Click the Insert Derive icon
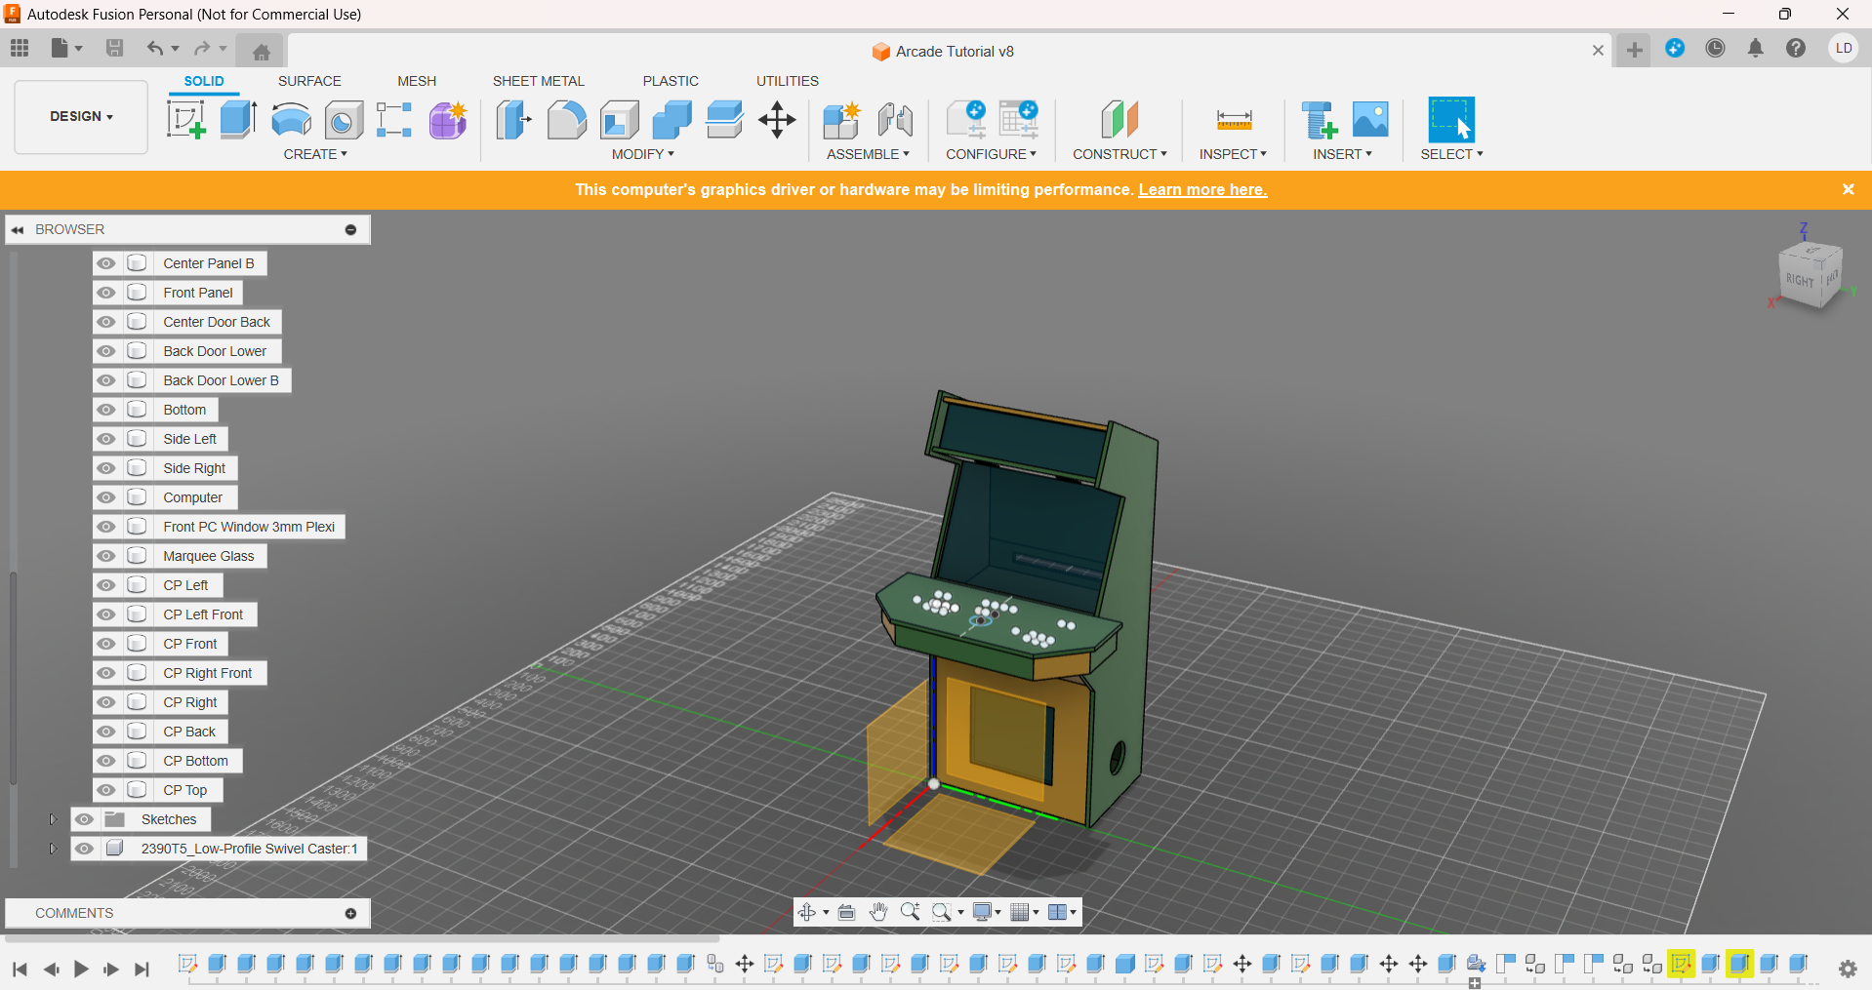 click(x=1319, y=120)
